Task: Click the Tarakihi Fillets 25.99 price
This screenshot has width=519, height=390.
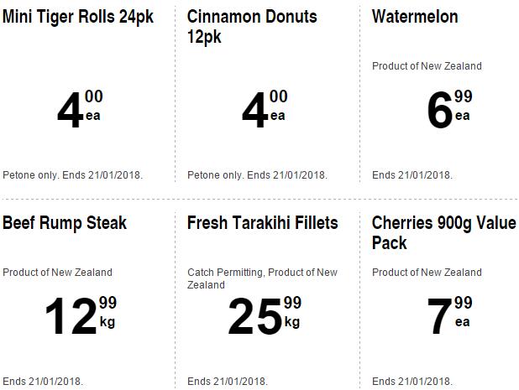Action: pyautogui.click(x=264, y=315)
